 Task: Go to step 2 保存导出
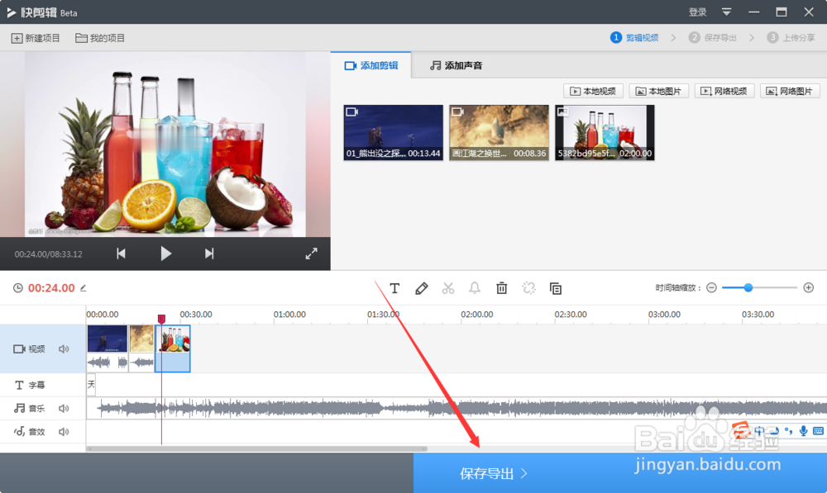[x=713, y=37]
